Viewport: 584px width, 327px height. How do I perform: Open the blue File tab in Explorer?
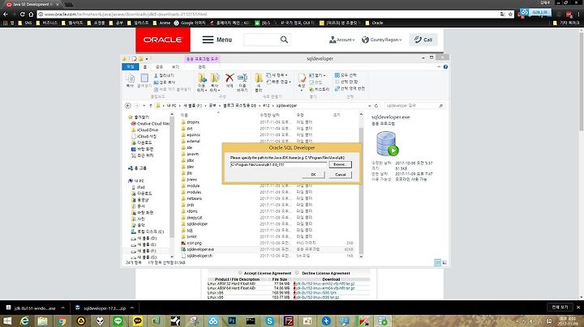130,67
